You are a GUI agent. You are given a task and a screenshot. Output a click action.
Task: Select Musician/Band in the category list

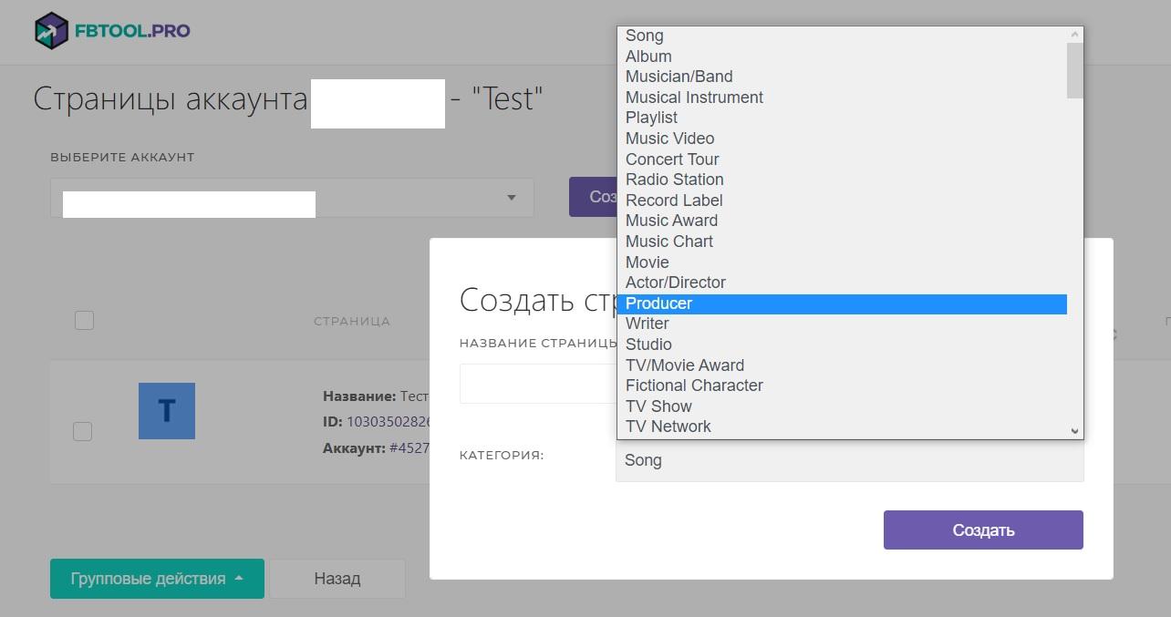[679, 77]
